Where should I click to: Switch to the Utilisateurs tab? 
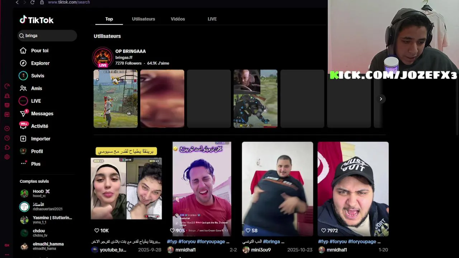[143, 19]
